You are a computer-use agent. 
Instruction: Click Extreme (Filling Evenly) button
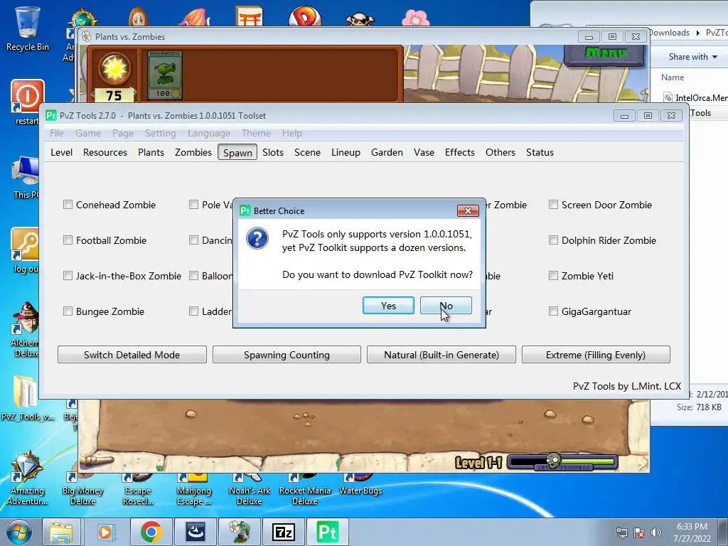596,355
